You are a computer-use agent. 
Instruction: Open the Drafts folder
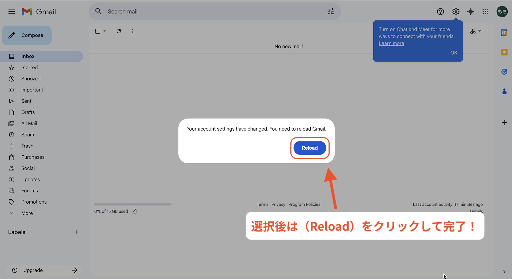point(28,112)
